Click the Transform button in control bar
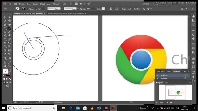The width and height of the screenshot is (198, 111). [137, 9]
